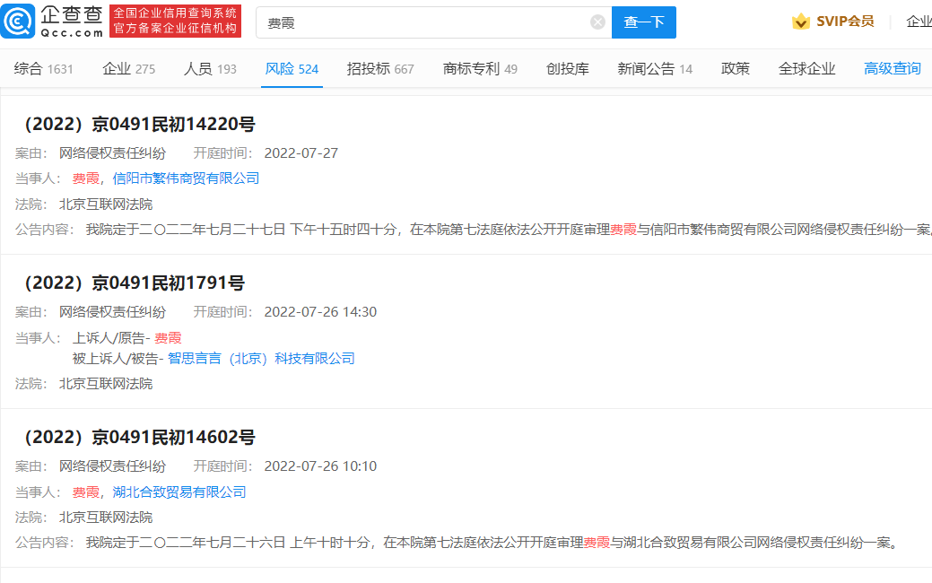Open the 全球企业 tab
Image resolution: width=932 pixels, height=583 pixels.
807,69
